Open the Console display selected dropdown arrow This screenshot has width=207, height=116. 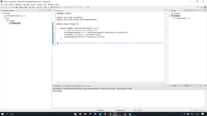click(x=196, y=86)
